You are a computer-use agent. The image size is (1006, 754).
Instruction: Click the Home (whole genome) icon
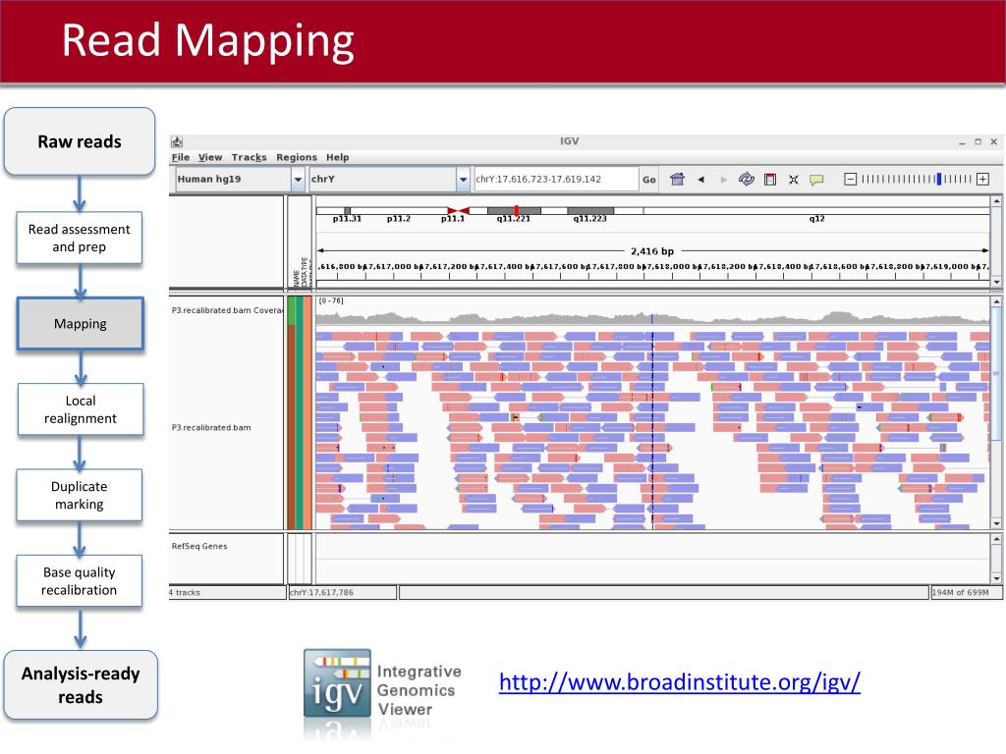[677, 179]
